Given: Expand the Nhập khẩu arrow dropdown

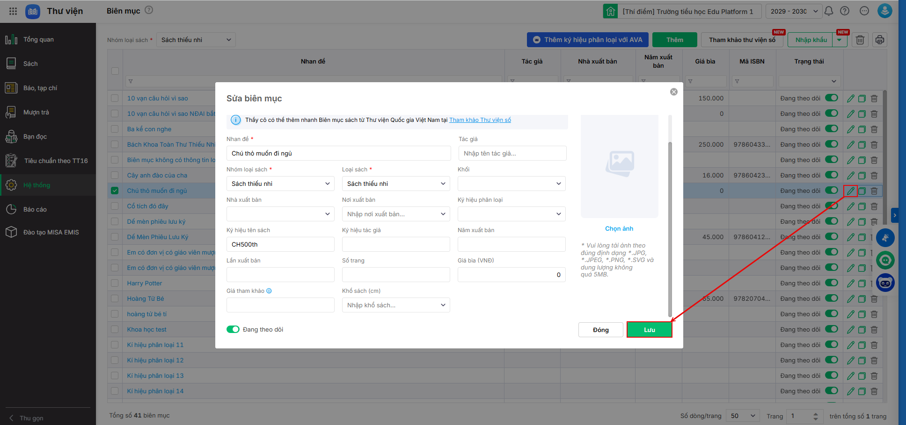Looking at the screenshot, I should [x=840, y=40].
